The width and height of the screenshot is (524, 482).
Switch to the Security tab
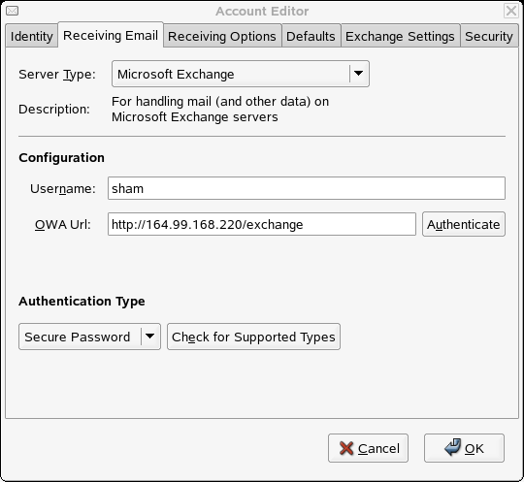pos(489,36)
